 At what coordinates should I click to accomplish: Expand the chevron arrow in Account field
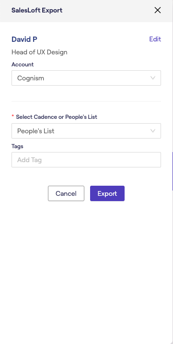click(153, 78)
